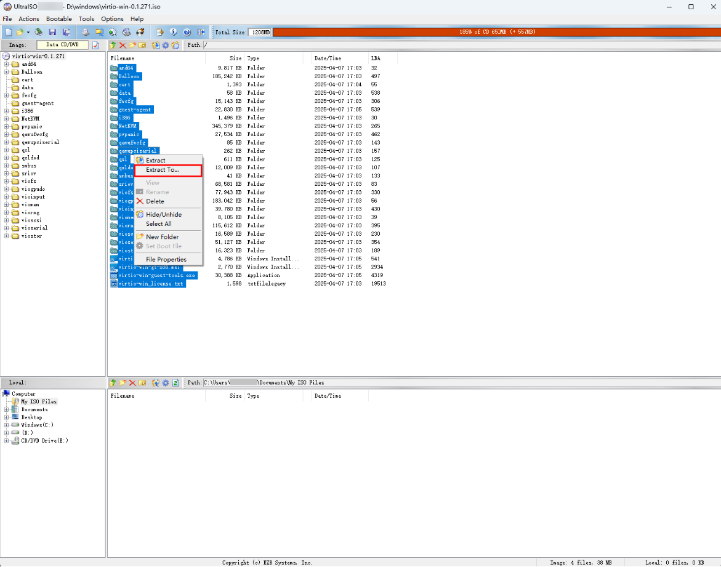Click the Total Size 1208MB field

point(260,32)
